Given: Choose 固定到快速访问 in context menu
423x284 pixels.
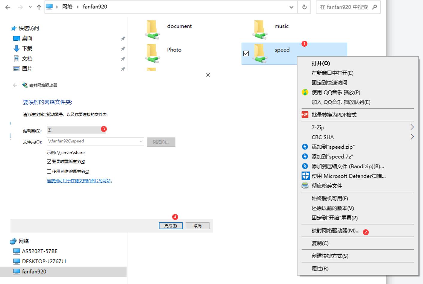Looking at the screenshot, I should 329,83.
